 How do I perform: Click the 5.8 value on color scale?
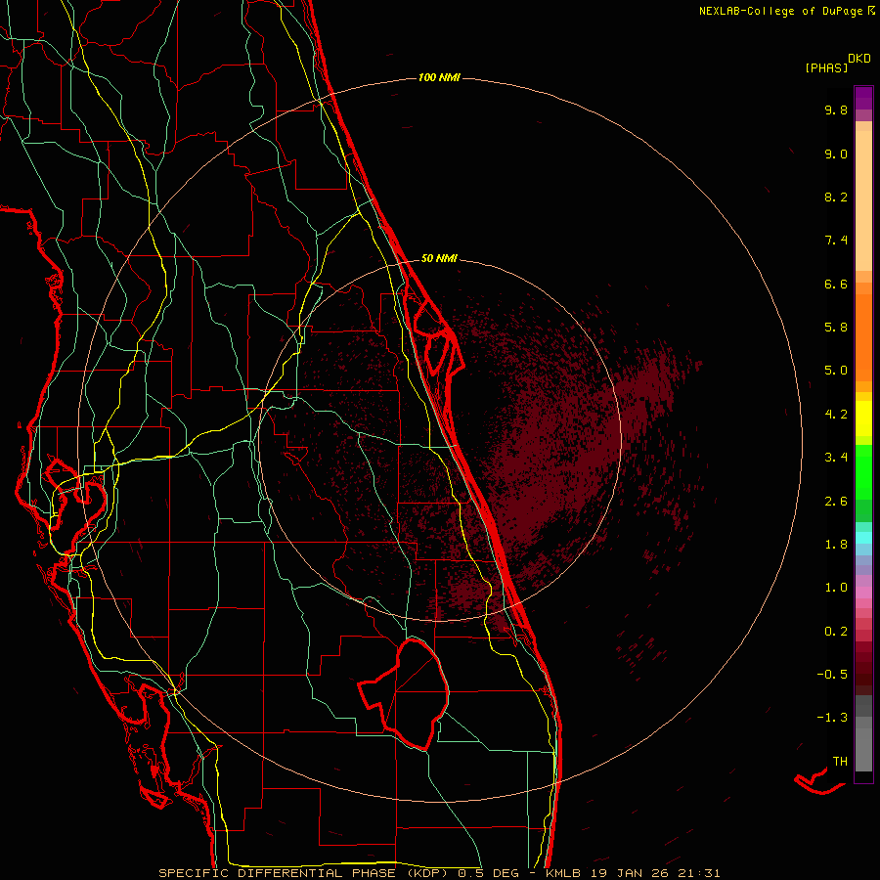[836, 328]
